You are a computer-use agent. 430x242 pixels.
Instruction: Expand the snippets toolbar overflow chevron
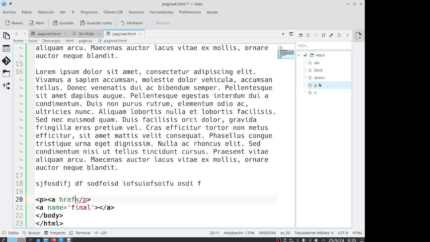tap(347, 35)
